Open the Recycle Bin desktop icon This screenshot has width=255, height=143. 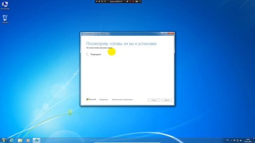(5, 19)
